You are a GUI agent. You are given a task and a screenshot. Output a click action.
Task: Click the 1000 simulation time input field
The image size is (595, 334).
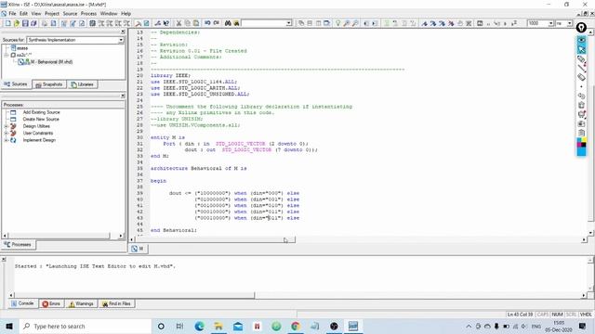click(x=537, y=23)
